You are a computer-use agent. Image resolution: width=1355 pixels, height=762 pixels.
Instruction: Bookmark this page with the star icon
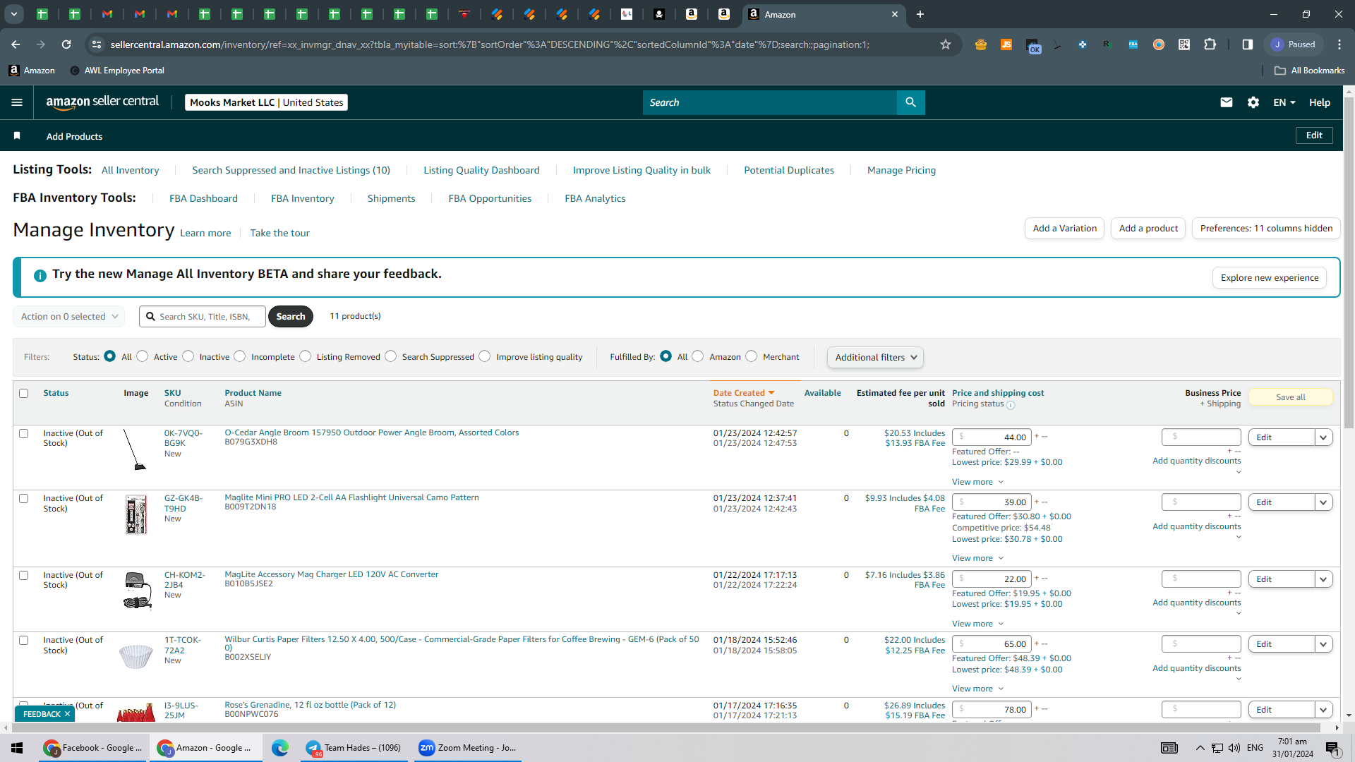(x=946, y=44)
